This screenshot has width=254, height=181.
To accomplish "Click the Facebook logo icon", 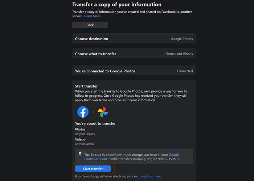I will click(83, 112).
